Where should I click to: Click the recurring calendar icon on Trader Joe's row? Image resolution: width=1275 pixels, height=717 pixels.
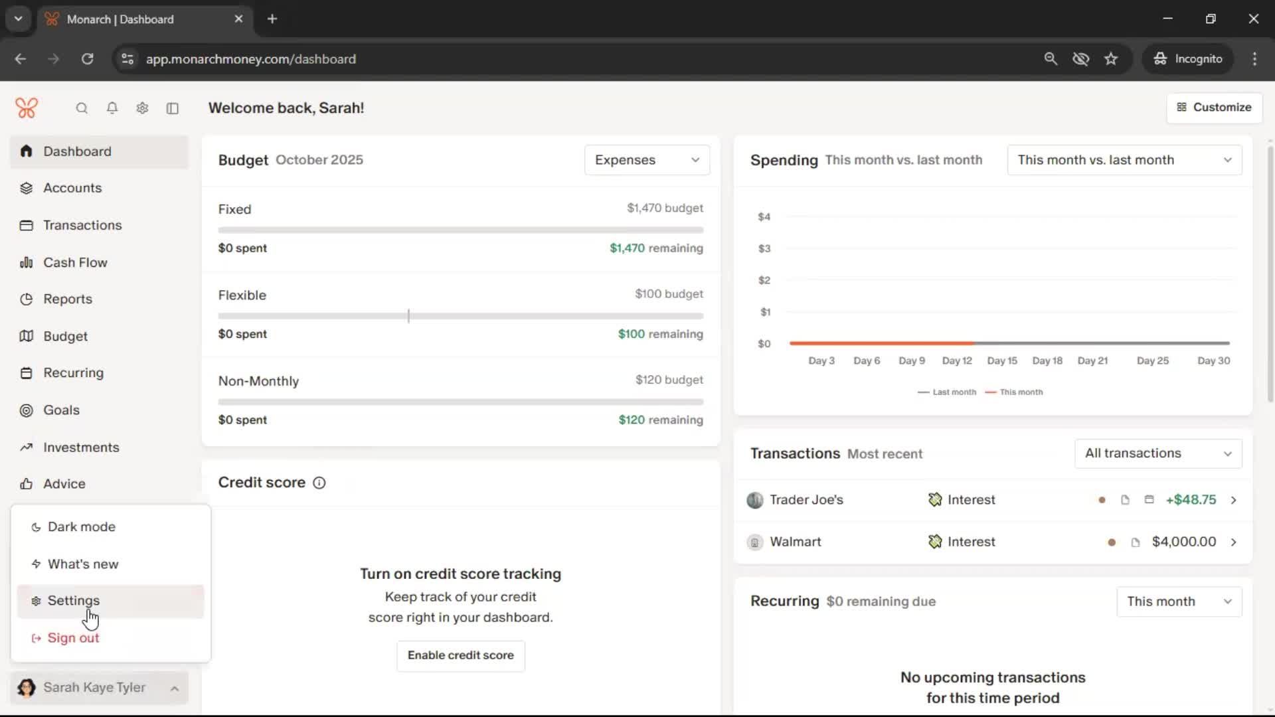tap(1149, 500)
